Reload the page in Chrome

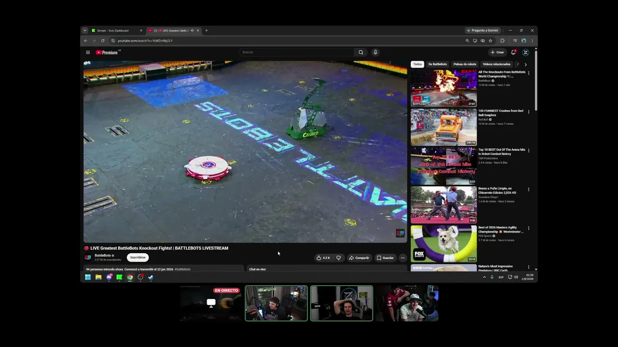[x=103, y=40]
